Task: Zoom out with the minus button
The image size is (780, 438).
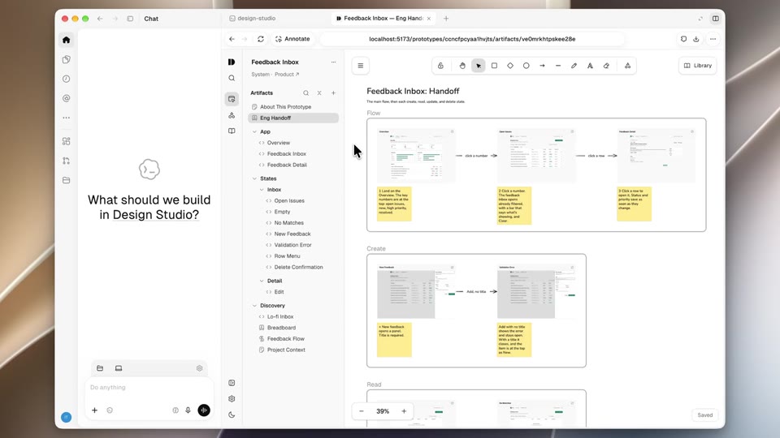Action: [362, 411]
